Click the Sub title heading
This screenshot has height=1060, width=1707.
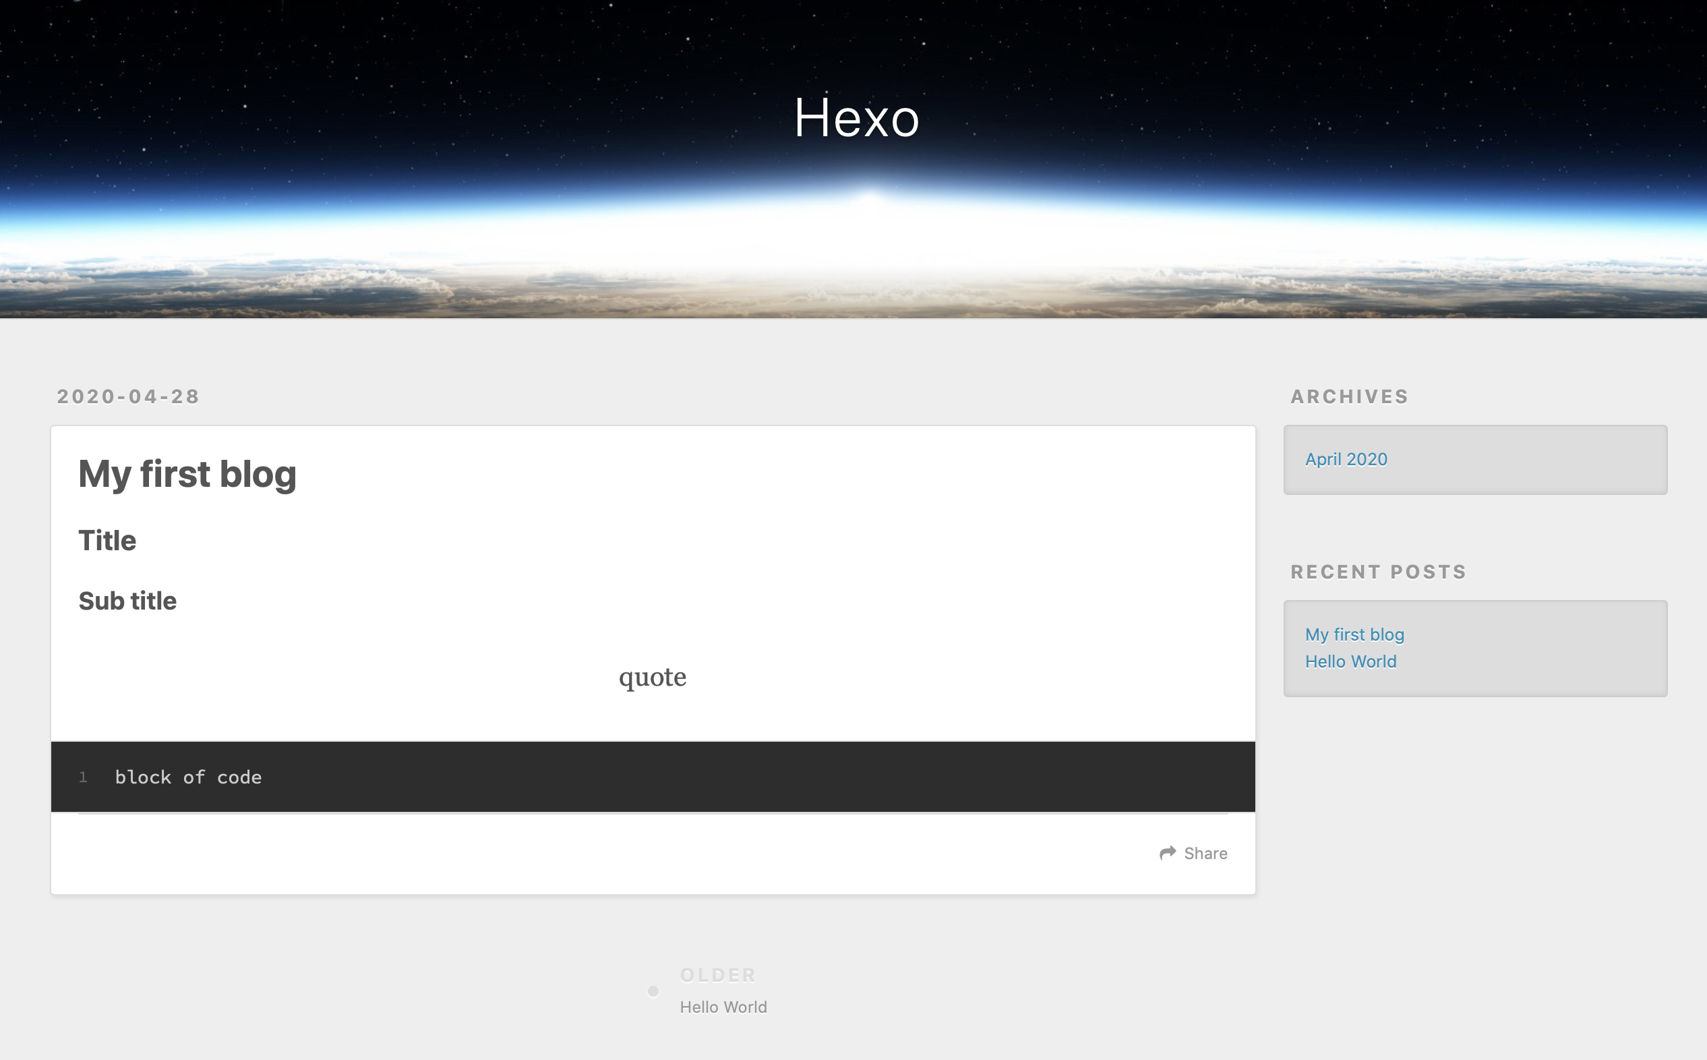127,601
